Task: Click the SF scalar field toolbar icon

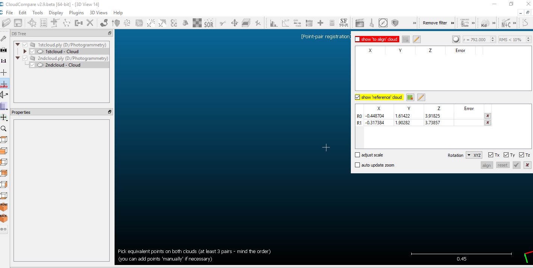Action: [x=343, y=23]
